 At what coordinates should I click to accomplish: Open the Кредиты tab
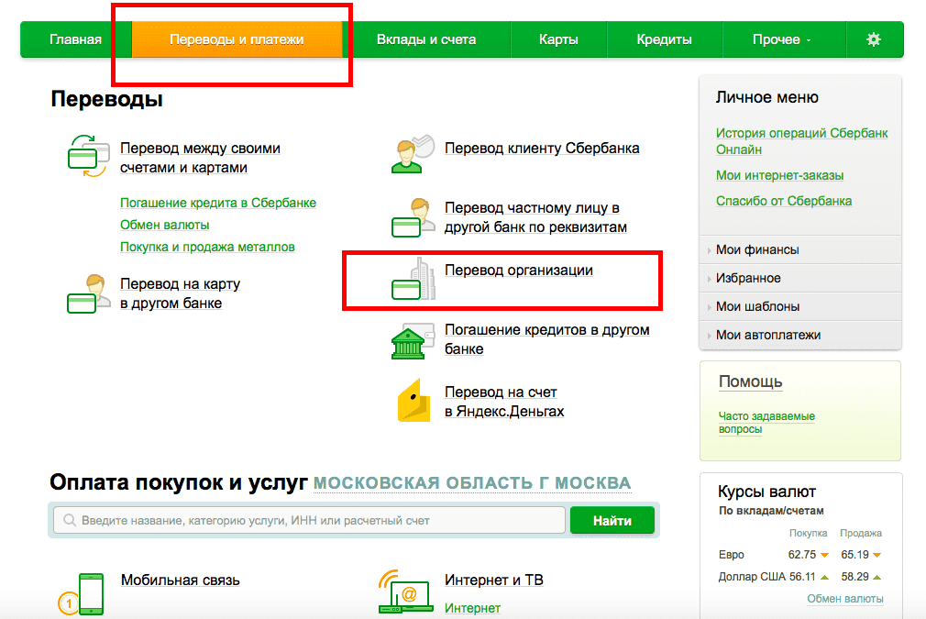[664, 39]
